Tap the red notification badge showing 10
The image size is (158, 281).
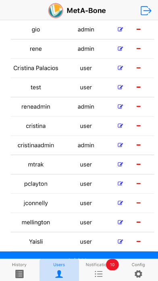tap(112, 265)
